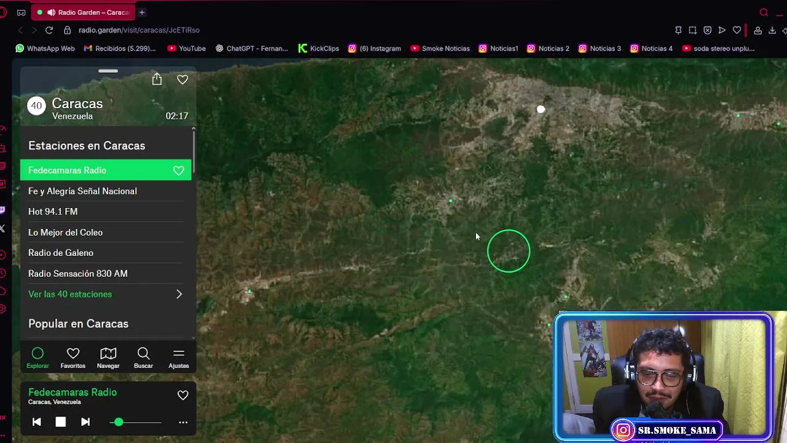Reload the page

click(49, 30)
